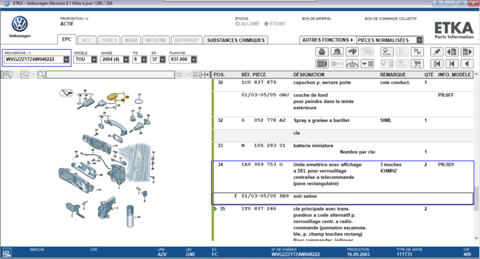Click the LEX COM icon in status bar
Image resolution: width=480 pixels, height=259 pixels.
click(6, 253)
